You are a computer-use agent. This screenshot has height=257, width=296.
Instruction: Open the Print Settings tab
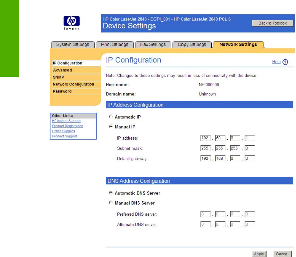[115, 45]
